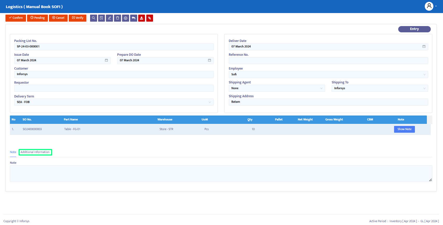
Task: Click the Qty column header
Action: pyautogui.click(x=250, y=120)
